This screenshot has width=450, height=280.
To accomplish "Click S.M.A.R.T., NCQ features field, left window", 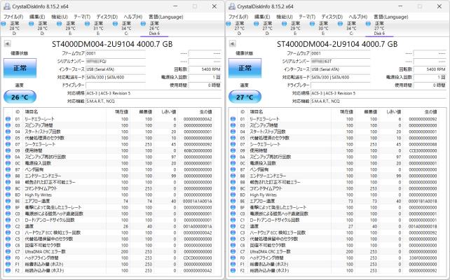I will pyautogui.click(x=154, y=101).
